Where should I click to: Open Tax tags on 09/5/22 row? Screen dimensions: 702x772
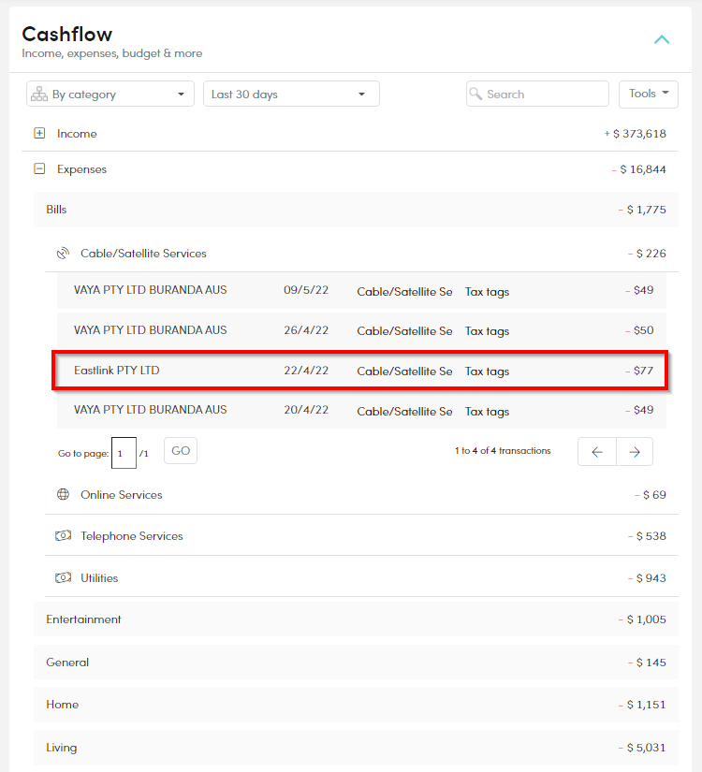[488, 291]
